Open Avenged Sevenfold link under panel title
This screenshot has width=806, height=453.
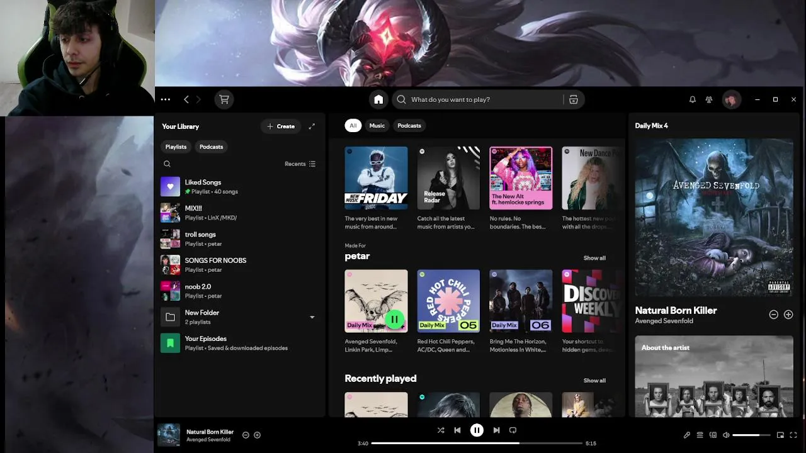pos(664,321)
